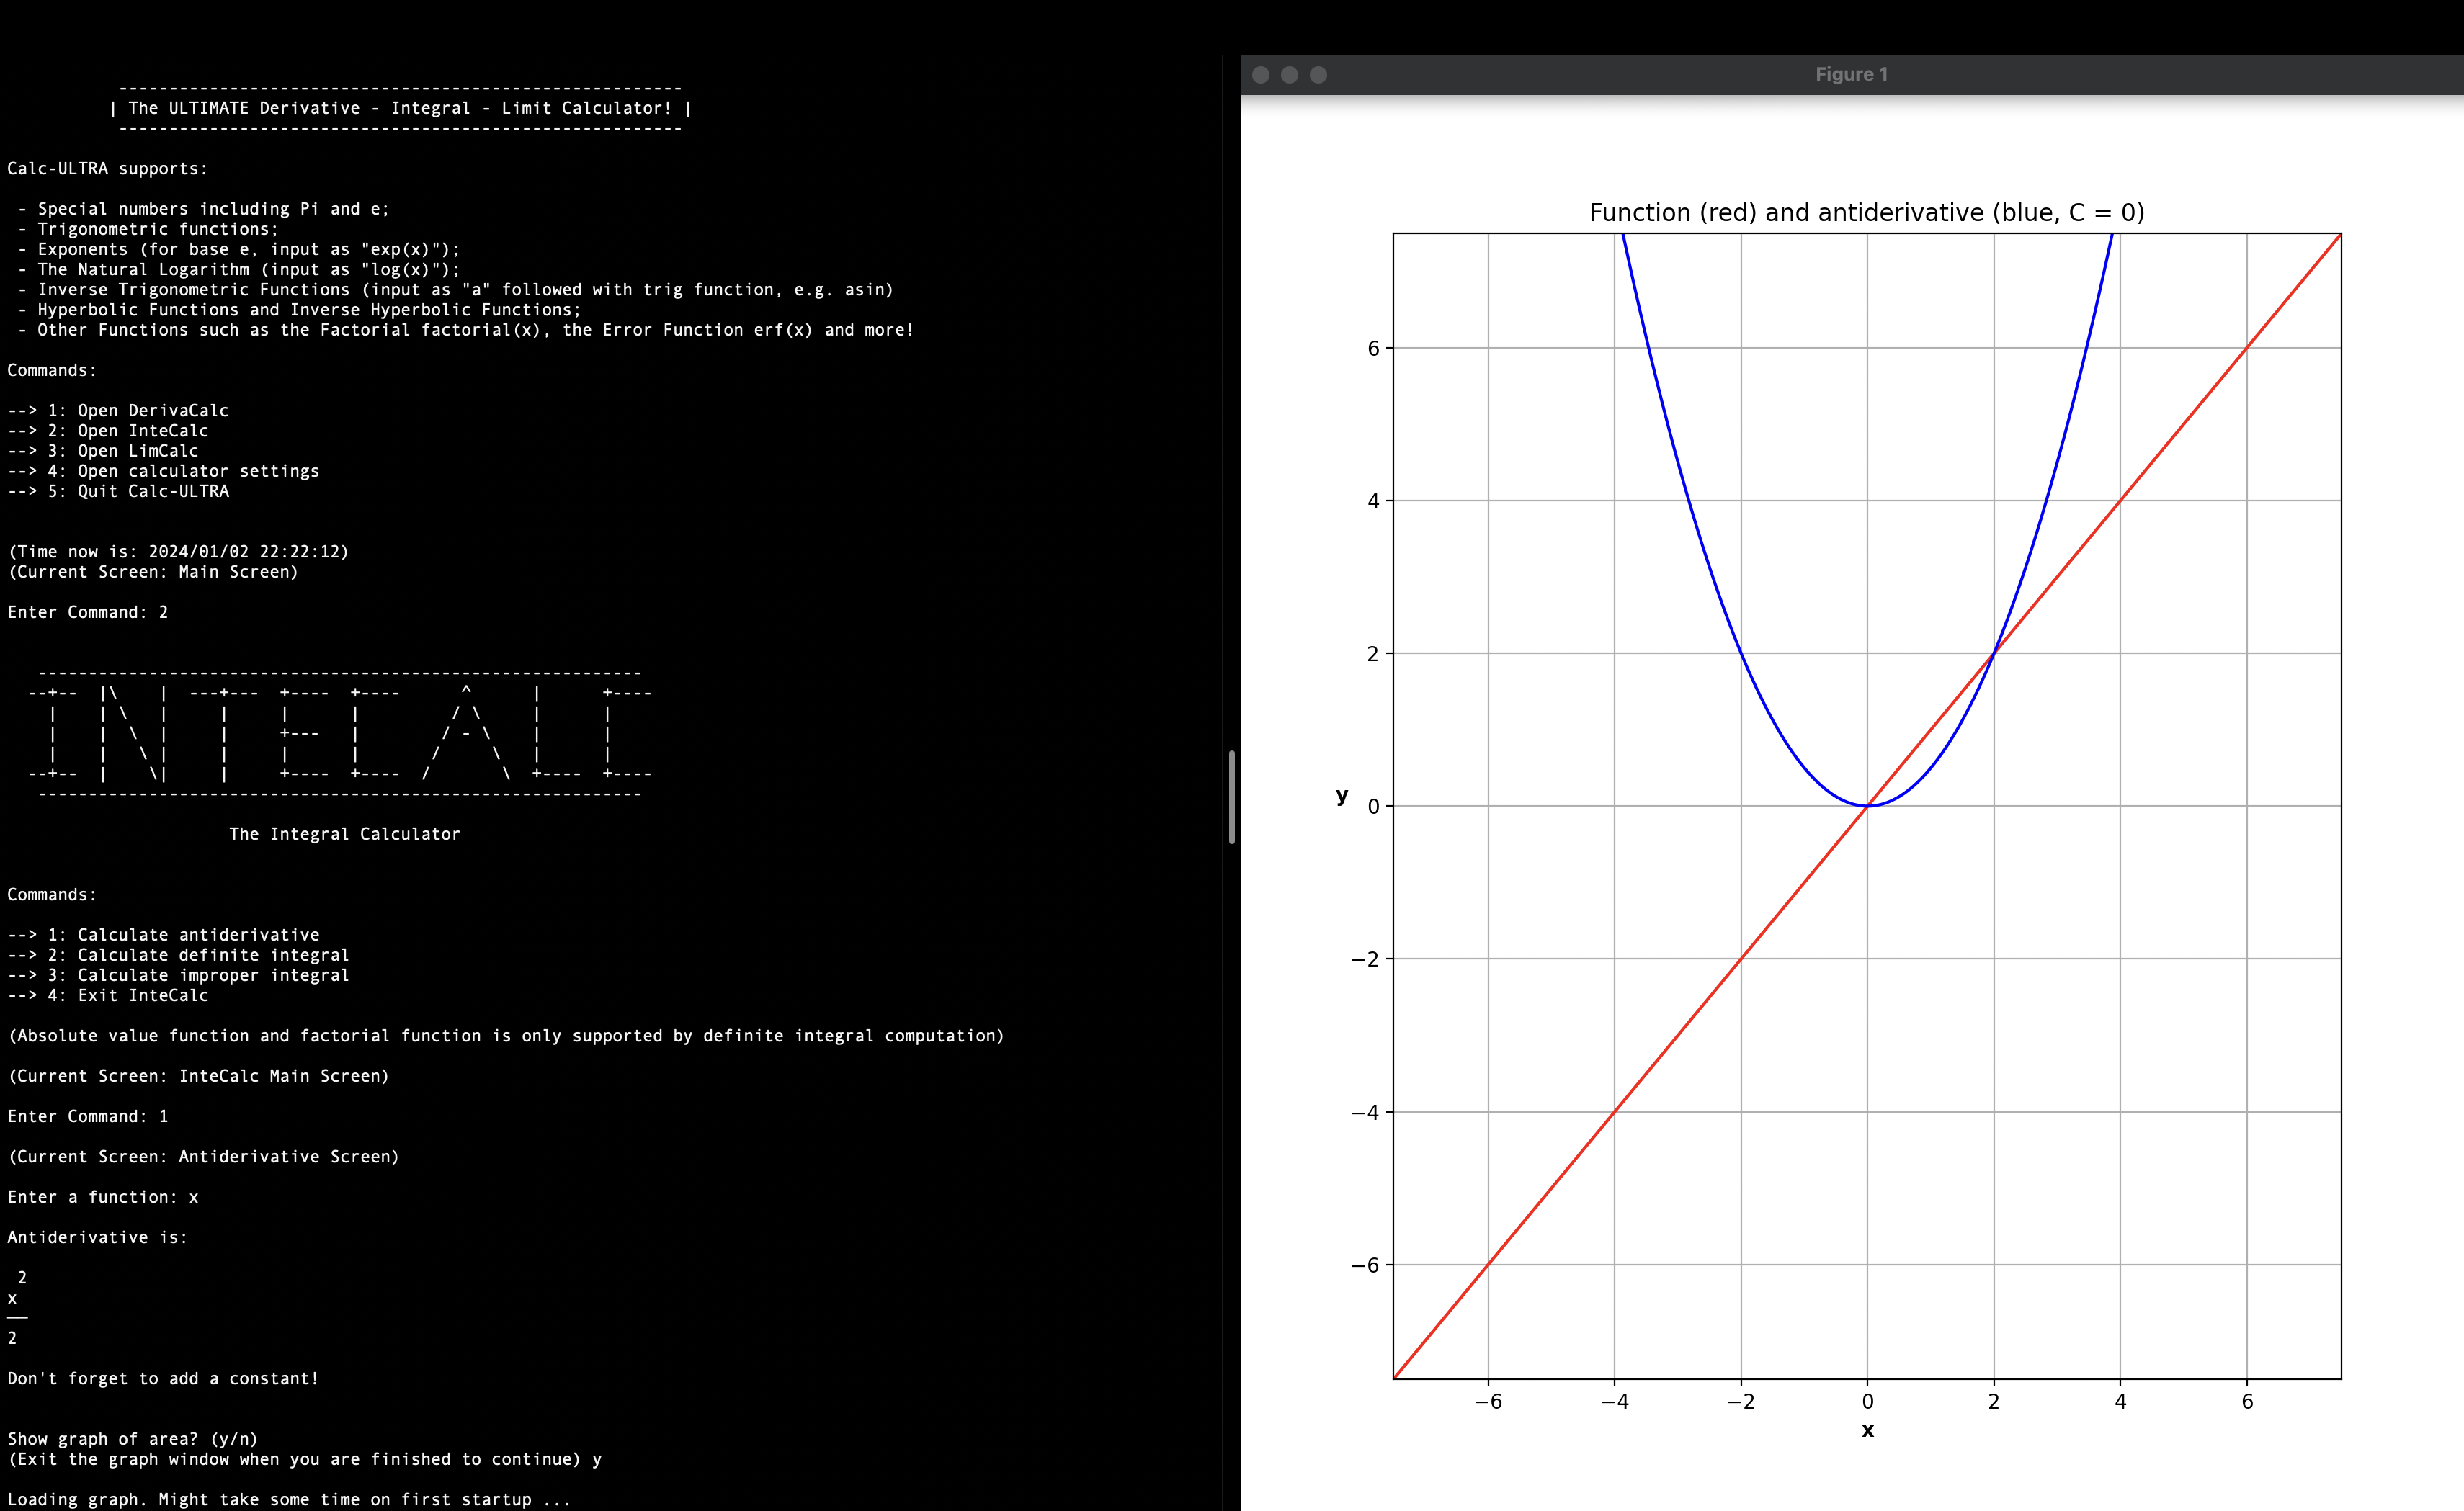Image resolution: width=2464 pixels, height=1511 pixels.
Task: Click the bold x axis label
Action: tap(1868, 1430)
